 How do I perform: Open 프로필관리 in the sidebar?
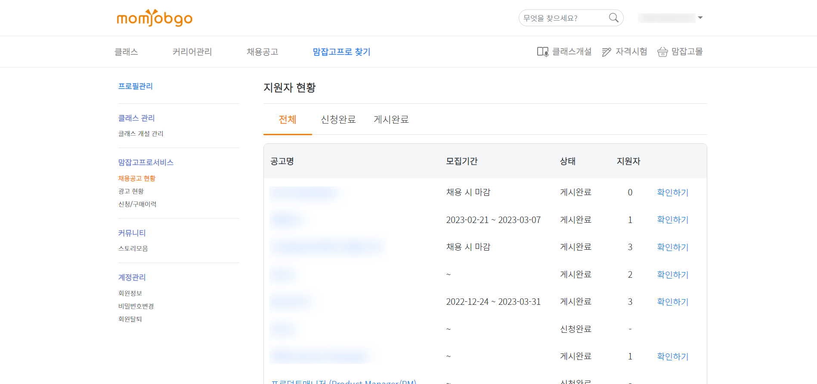[x=136, y=86]
